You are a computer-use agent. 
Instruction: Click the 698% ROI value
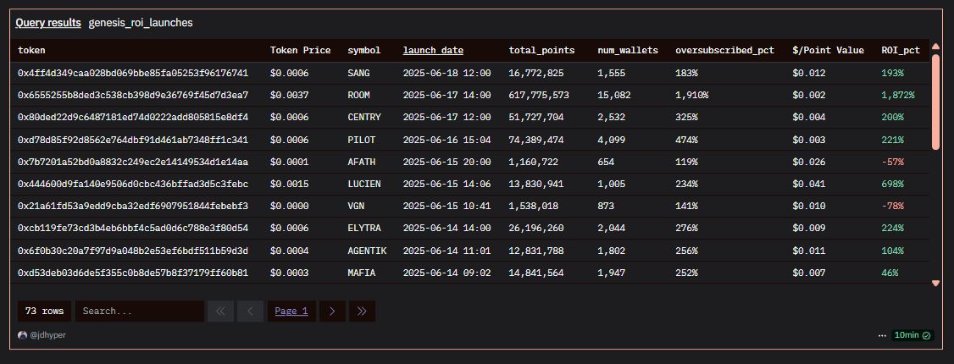coord(892,185)
